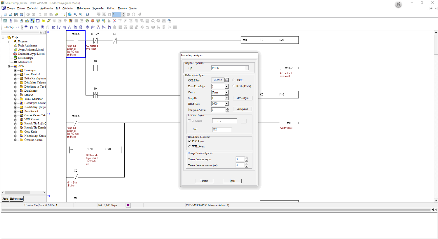This screenshot has height=239, width=438.
Task: Expand the Parity dropdown list
Action: point(226,93)
